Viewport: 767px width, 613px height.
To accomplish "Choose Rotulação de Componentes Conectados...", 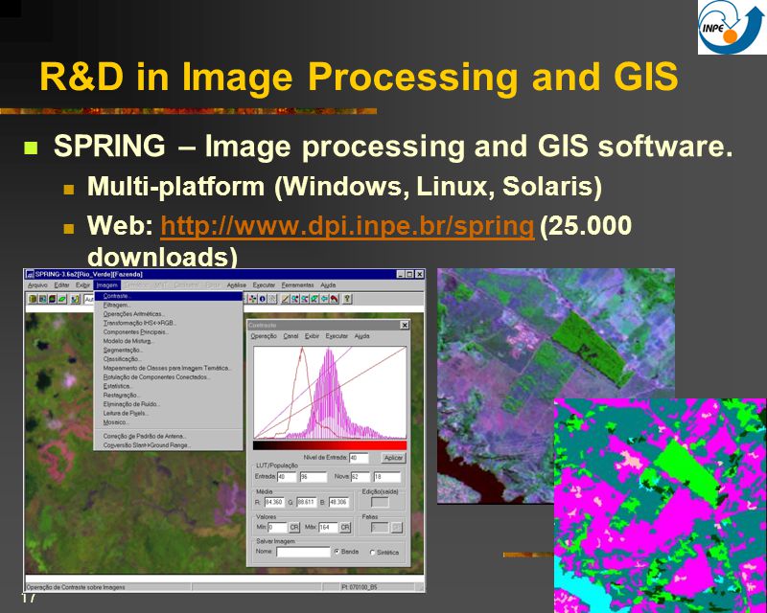I will (x=169, y=376).
